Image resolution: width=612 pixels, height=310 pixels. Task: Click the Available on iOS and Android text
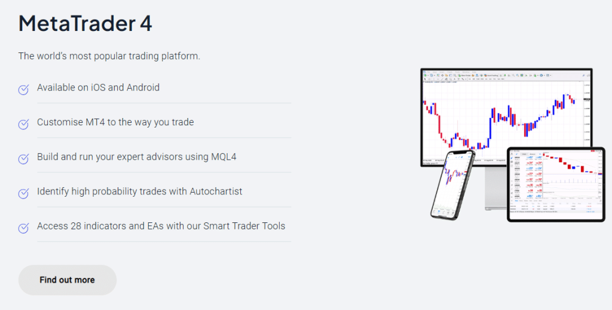98,88
